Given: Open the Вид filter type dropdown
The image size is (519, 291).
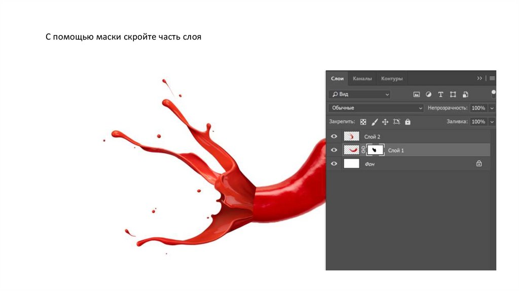Looking at the screenshot, I should 360,94.
